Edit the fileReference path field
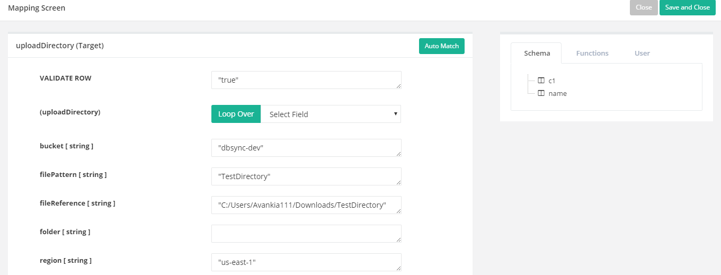Screen dimensions: 721x275 (x=305, y=205)
